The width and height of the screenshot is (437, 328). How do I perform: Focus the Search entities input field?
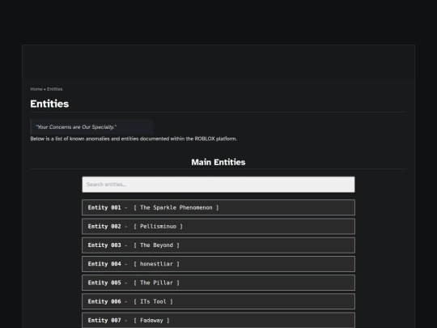218,185
